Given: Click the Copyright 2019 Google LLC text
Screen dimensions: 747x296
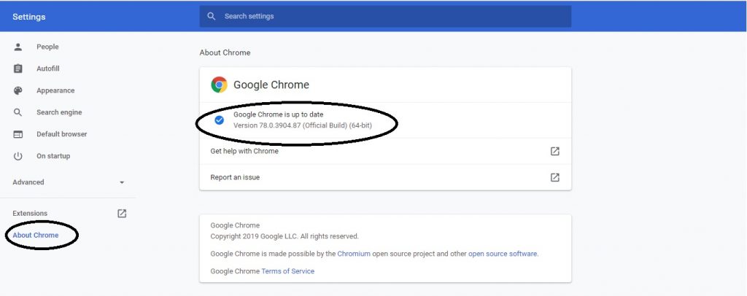Looking at the screenshot, I should [x=285, y=236].
